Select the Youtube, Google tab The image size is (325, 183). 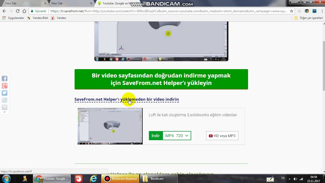pyautogui.click(x=116, y=3)
